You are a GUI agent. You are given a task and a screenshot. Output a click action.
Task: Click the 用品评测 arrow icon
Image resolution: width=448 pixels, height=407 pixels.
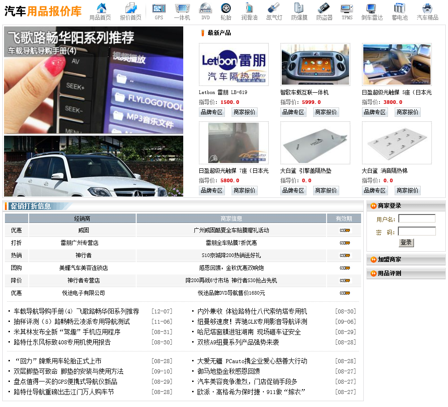[374, 273]
